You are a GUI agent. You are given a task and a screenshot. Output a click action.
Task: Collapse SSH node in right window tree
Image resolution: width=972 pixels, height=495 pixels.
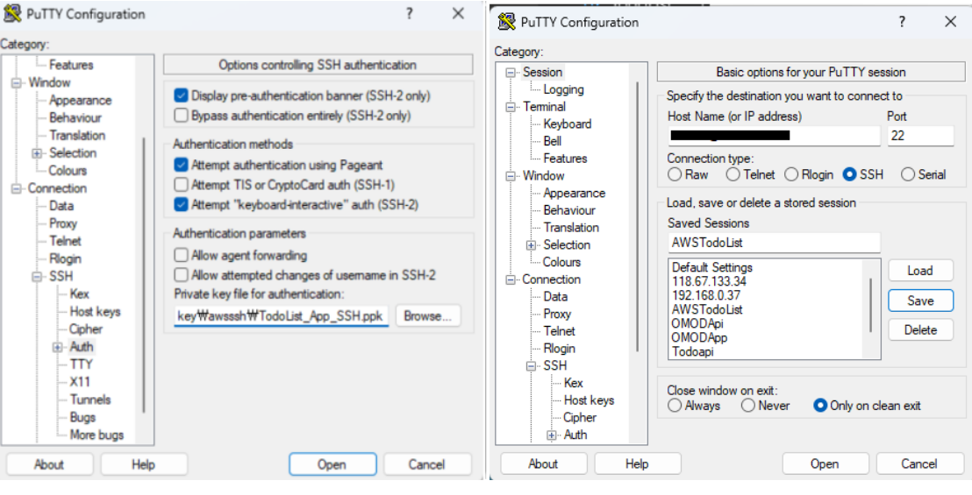531,365
